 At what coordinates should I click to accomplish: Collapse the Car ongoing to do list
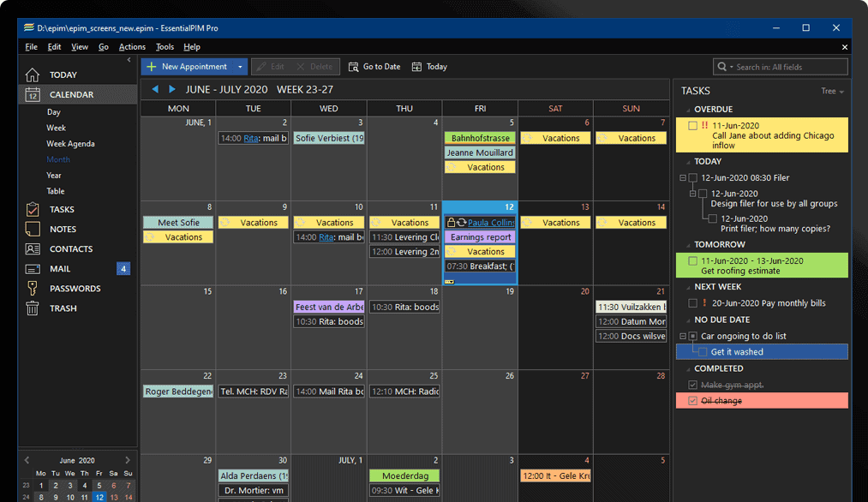point(677,336)
